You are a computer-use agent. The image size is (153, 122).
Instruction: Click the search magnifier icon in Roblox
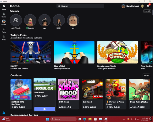[x=59, y=6]
